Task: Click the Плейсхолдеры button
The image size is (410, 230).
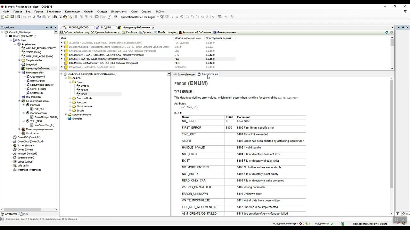Action: (165, 32)
